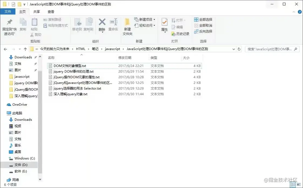Select OneDrive in navigation pane
The width and height of the screenshot is (303, 188).
(x=19, y=105)
